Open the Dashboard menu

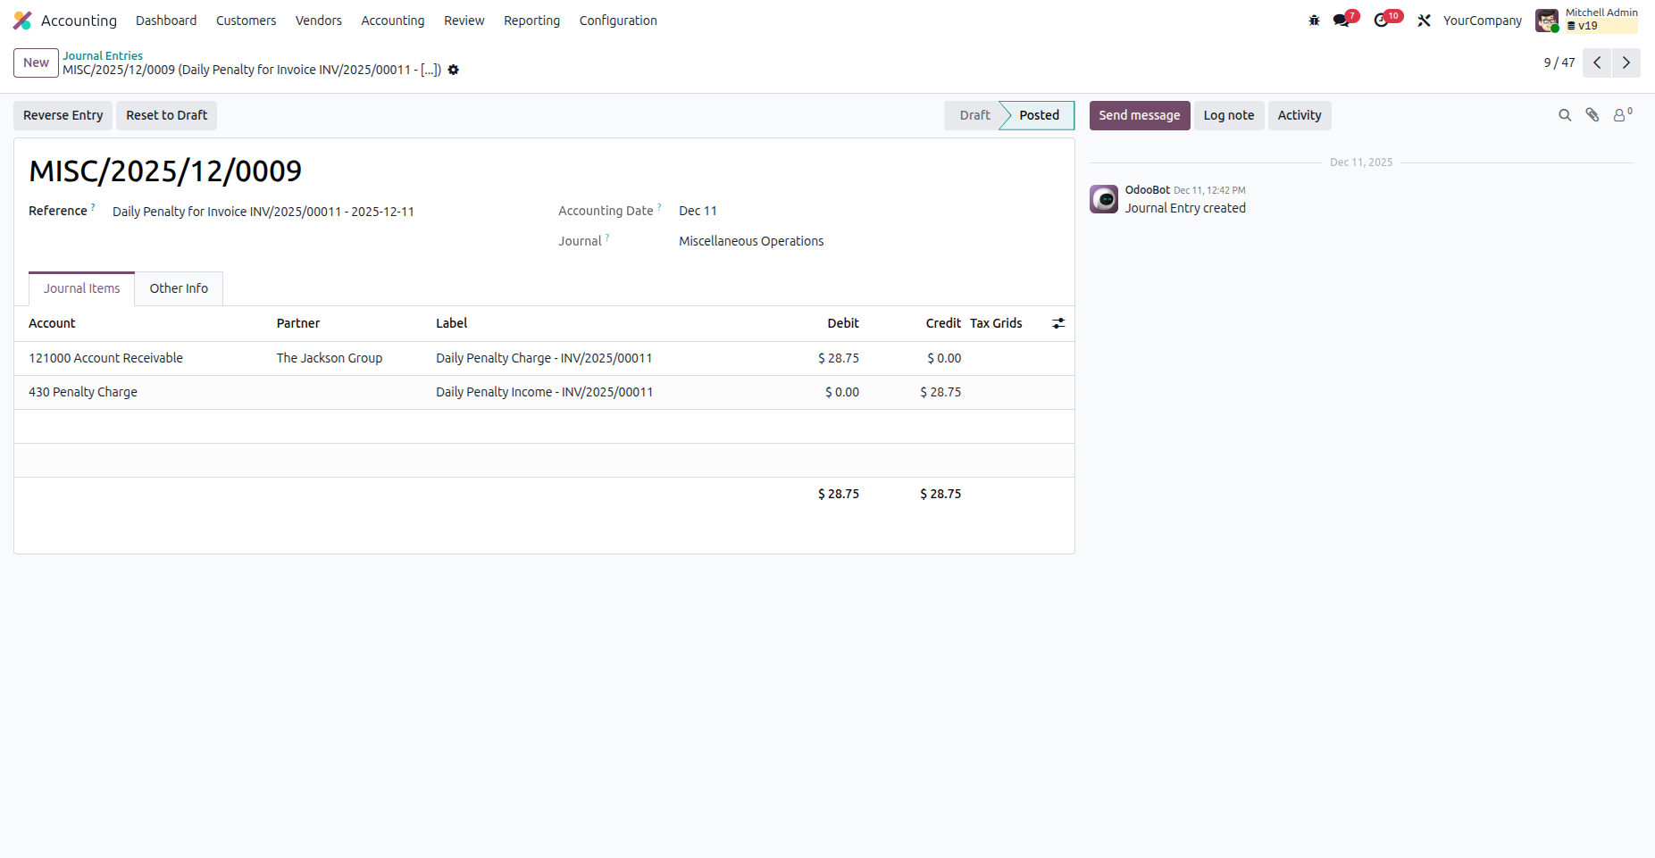pos(166,21)
